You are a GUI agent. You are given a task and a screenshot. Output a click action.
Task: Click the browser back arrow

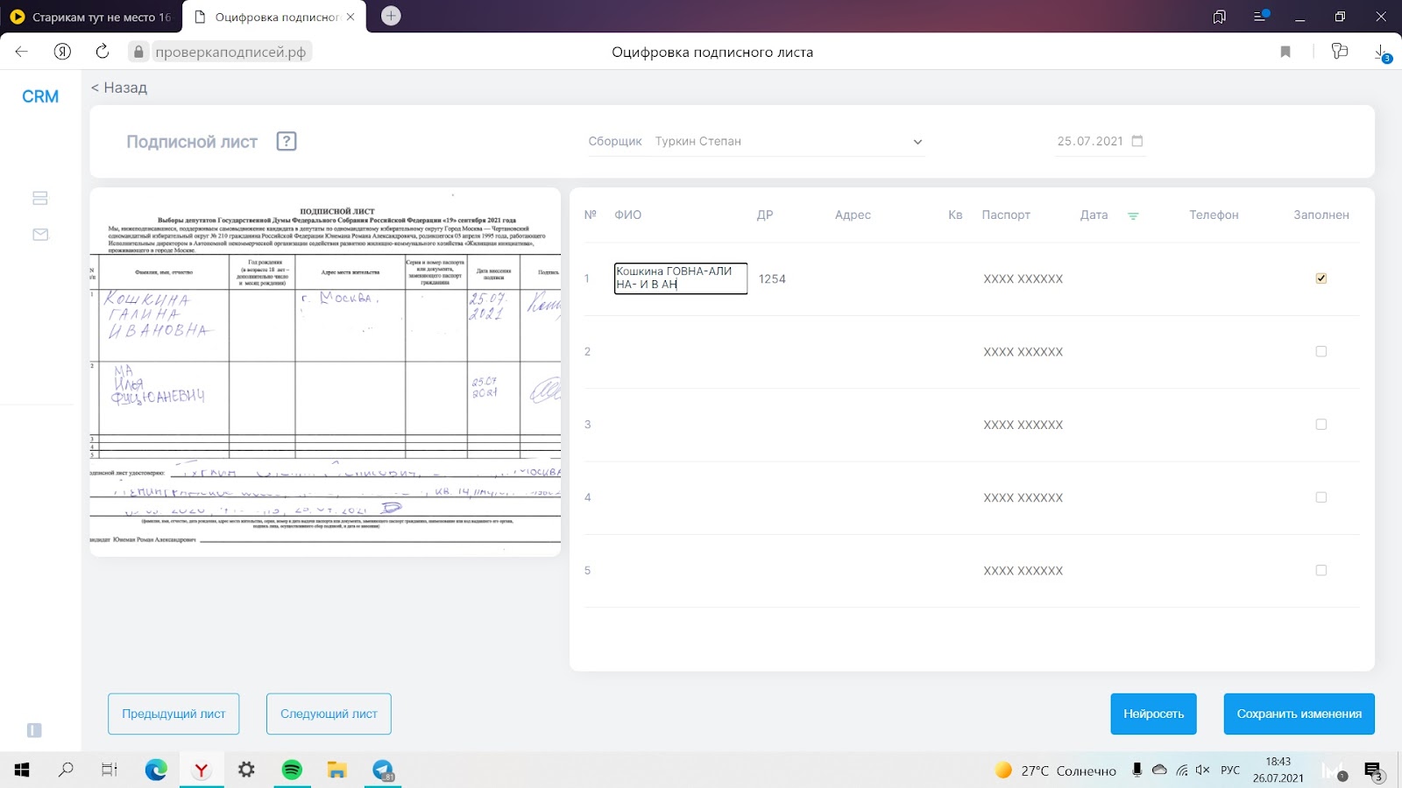[x=22, y=52]
